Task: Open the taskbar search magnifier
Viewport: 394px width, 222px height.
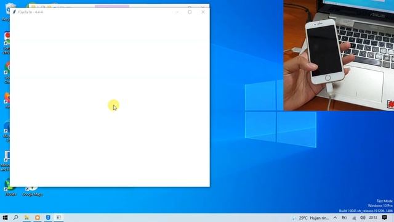Action: [16, 218]
